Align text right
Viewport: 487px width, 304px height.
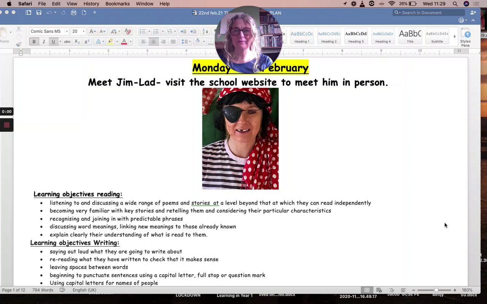[163, 41]
